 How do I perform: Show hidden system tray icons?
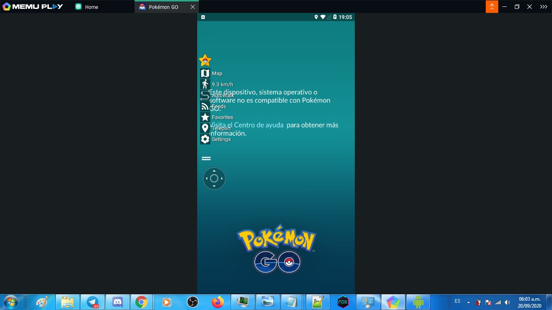pos(469,302)
